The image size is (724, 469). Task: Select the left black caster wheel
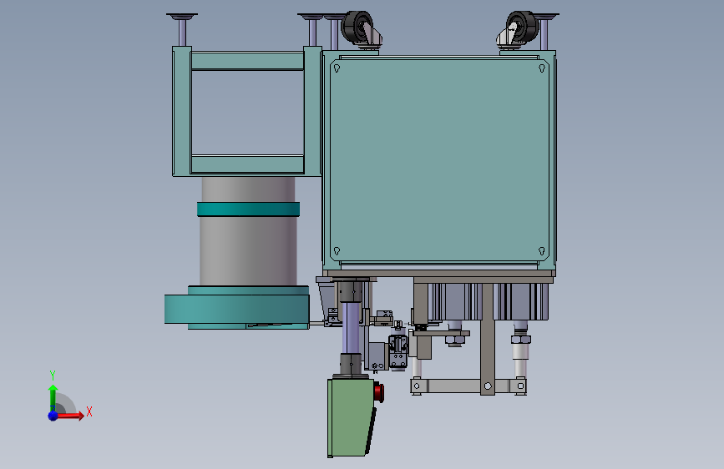coord(357,27)
